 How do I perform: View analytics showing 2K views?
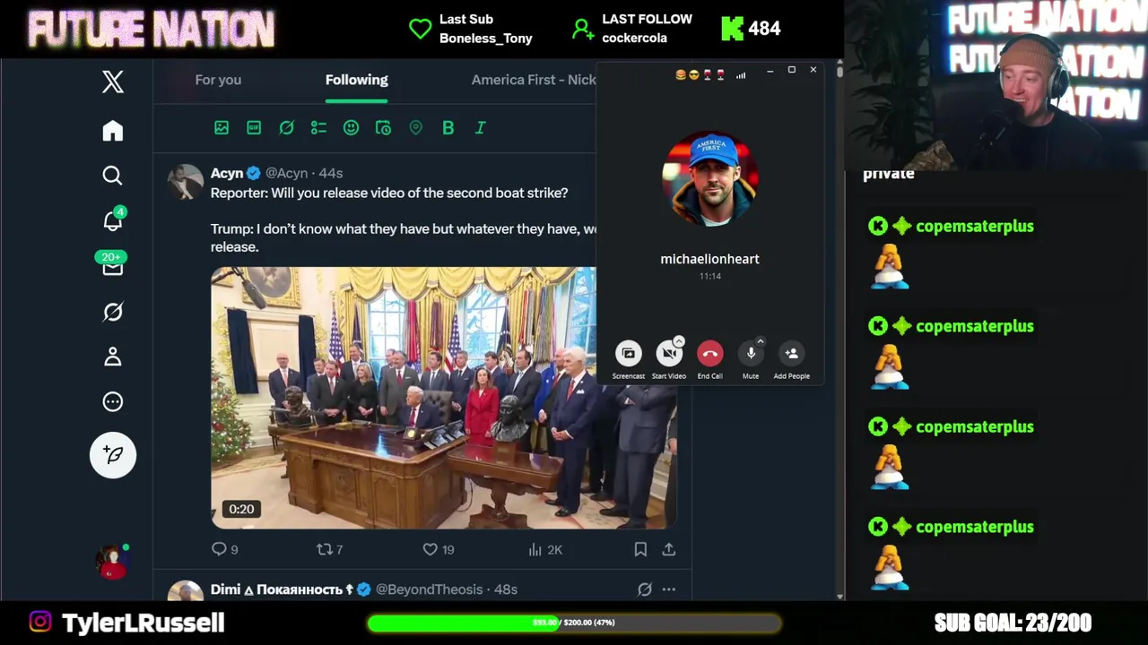click(x=545, y=549)
